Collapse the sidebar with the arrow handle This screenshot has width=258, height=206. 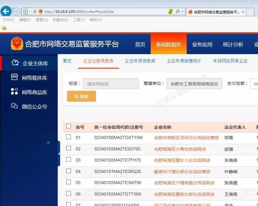[x=59, y=154]
